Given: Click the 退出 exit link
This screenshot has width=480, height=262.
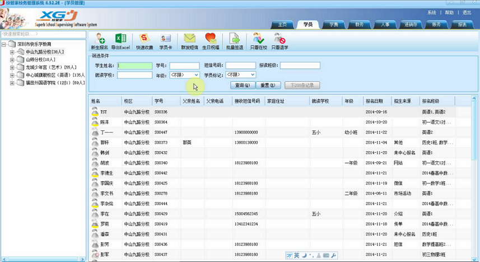Looking at the screenshot, I should (x=467, y=12).
